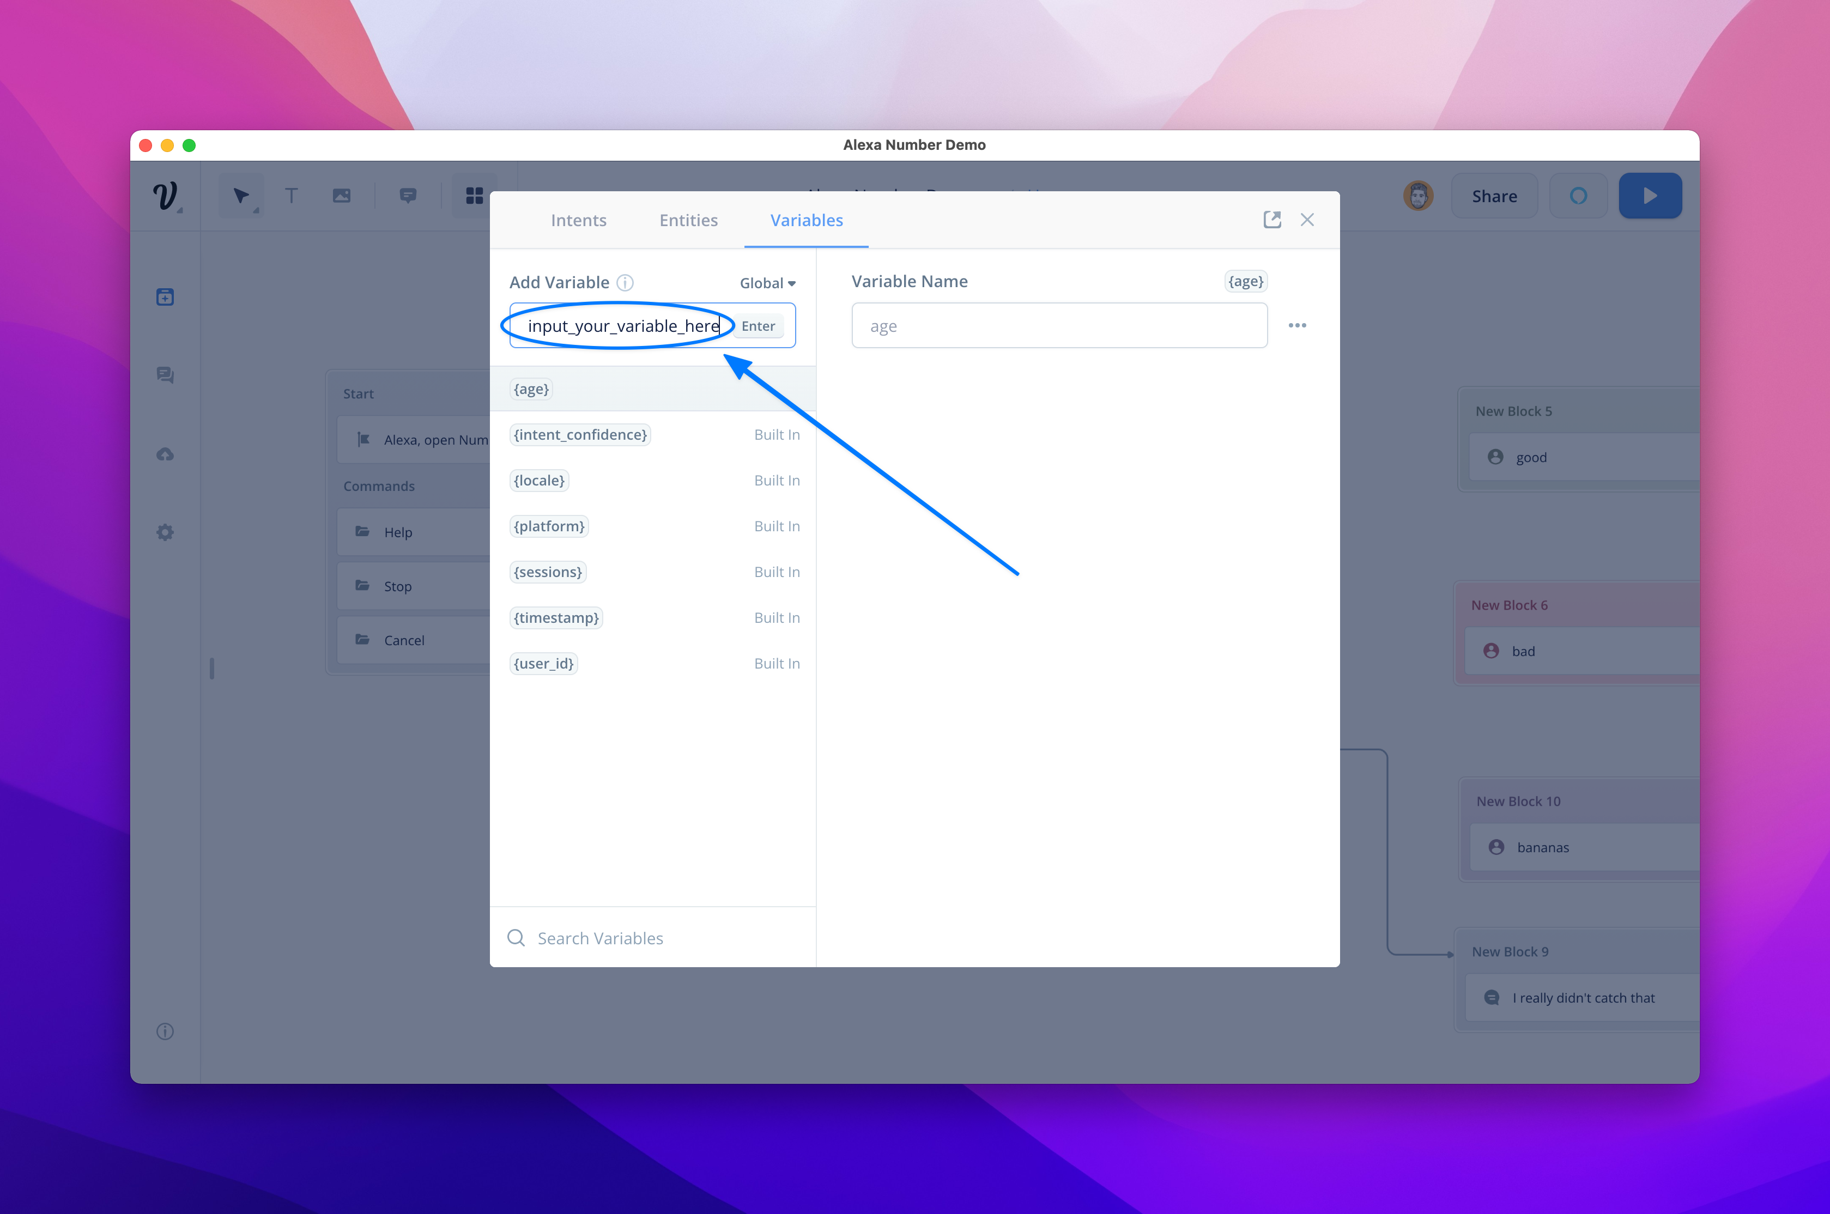The height and width of the screenshot is (1214, 1830).
Task: Click the Search Variables field
Action: click(x=652, y=938)
